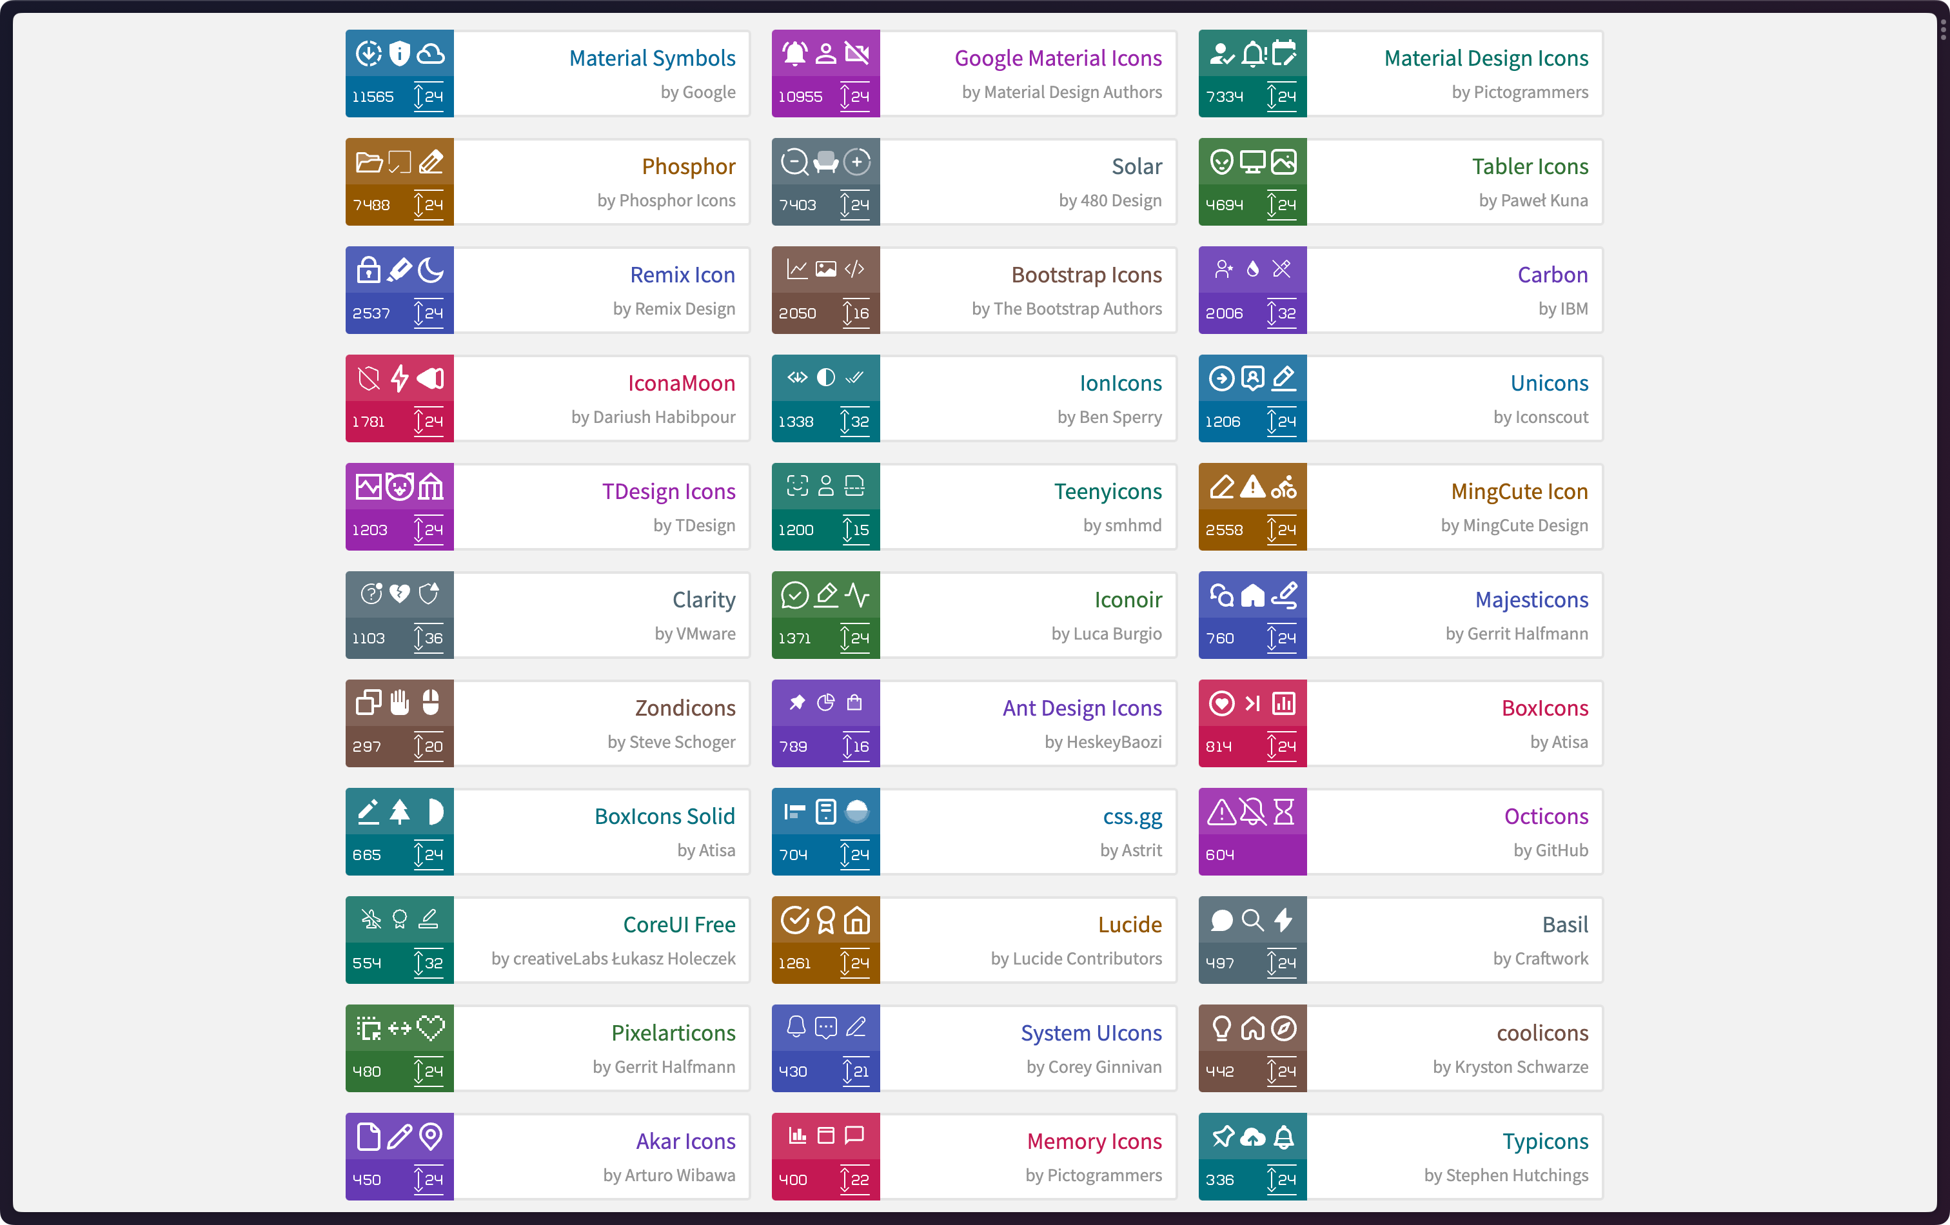Viewport: 1950px width, 1225px height.
Task: Click the bell icon in Google Material Icons
Action: pos(794,54)
